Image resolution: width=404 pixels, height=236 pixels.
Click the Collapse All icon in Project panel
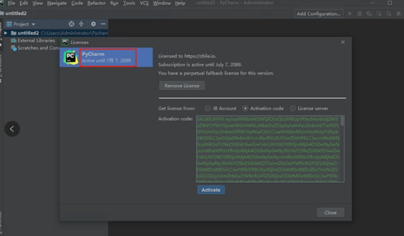(x=81, y=24)
